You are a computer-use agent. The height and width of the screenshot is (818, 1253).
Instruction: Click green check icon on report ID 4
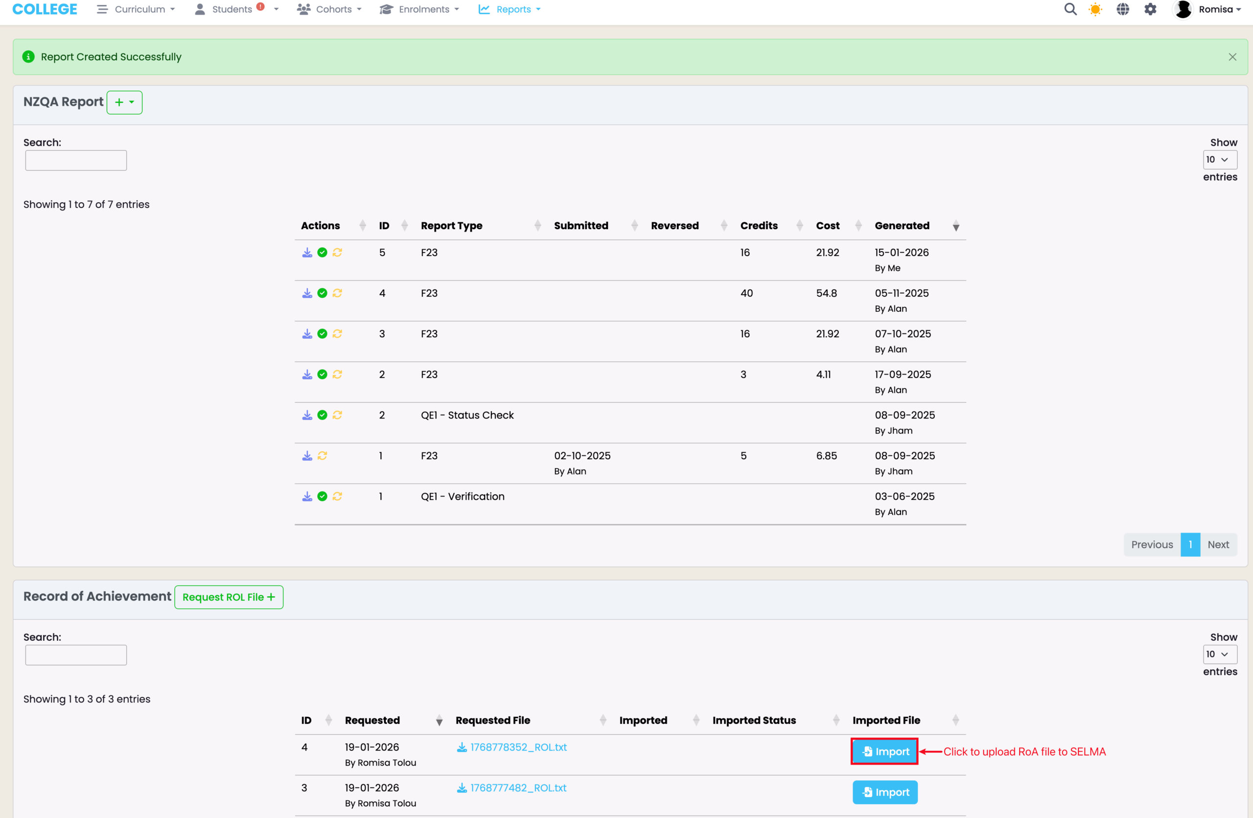[322, 293]
